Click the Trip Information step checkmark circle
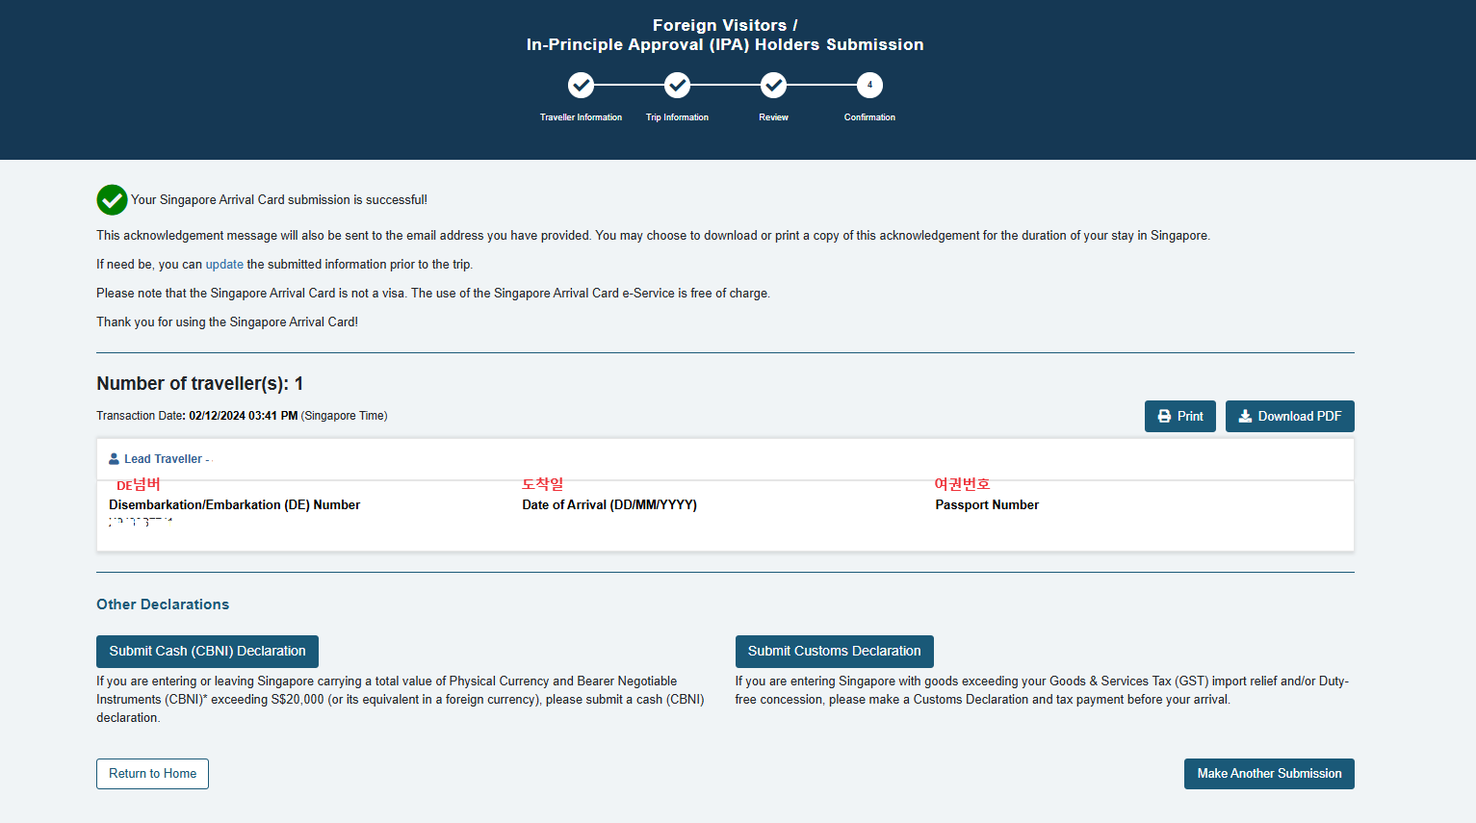 pyautogui.click(x=677, y=86)
